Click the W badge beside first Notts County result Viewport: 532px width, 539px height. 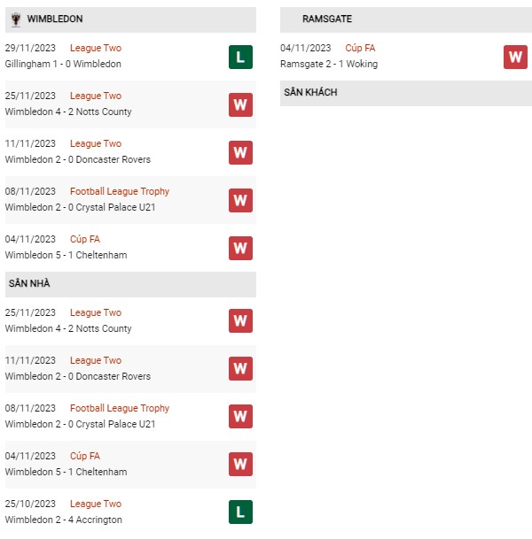click(240, 104)
